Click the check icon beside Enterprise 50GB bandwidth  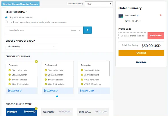click(x=82, y=80)
